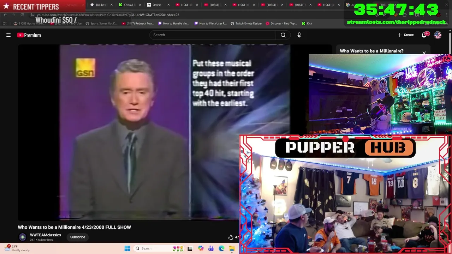452x254 pixels.
Task: Open the 'Twitch Emote Resizer' bookmark
Action: coord(246,23)
